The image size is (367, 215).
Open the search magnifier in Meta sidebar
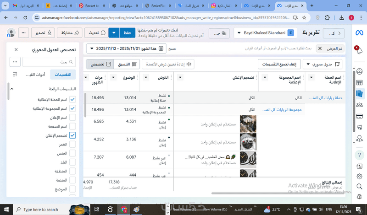pyautogui.click(x=359, y=186)
